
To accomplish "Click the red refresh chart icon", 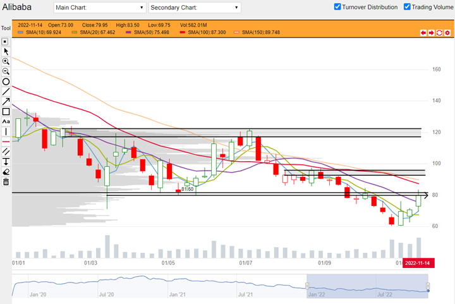I will click(x=439, y=33).
